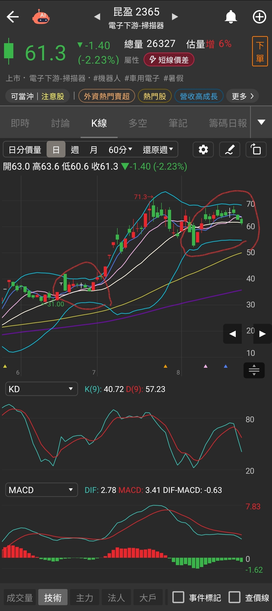Open 還原週 dropdown
The height and width of the screenshot is (611, 272).
(158, 150)
